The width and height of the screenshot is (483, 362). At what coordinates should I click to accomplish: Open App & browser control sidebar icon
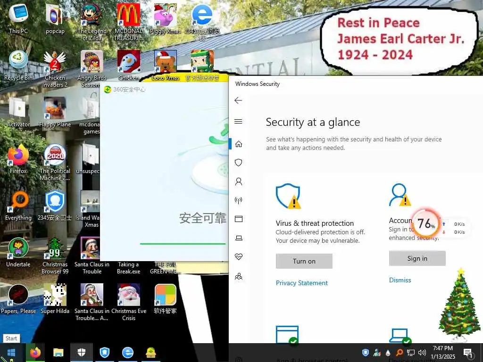pos(238,219)
